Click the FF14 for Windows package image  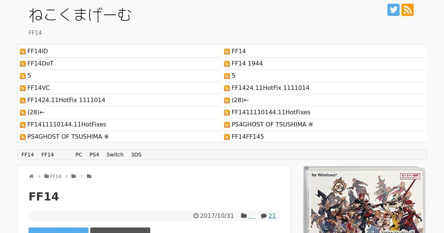click(364, 199)
